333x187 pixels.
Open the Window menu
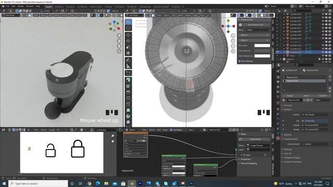click(30, 6)
